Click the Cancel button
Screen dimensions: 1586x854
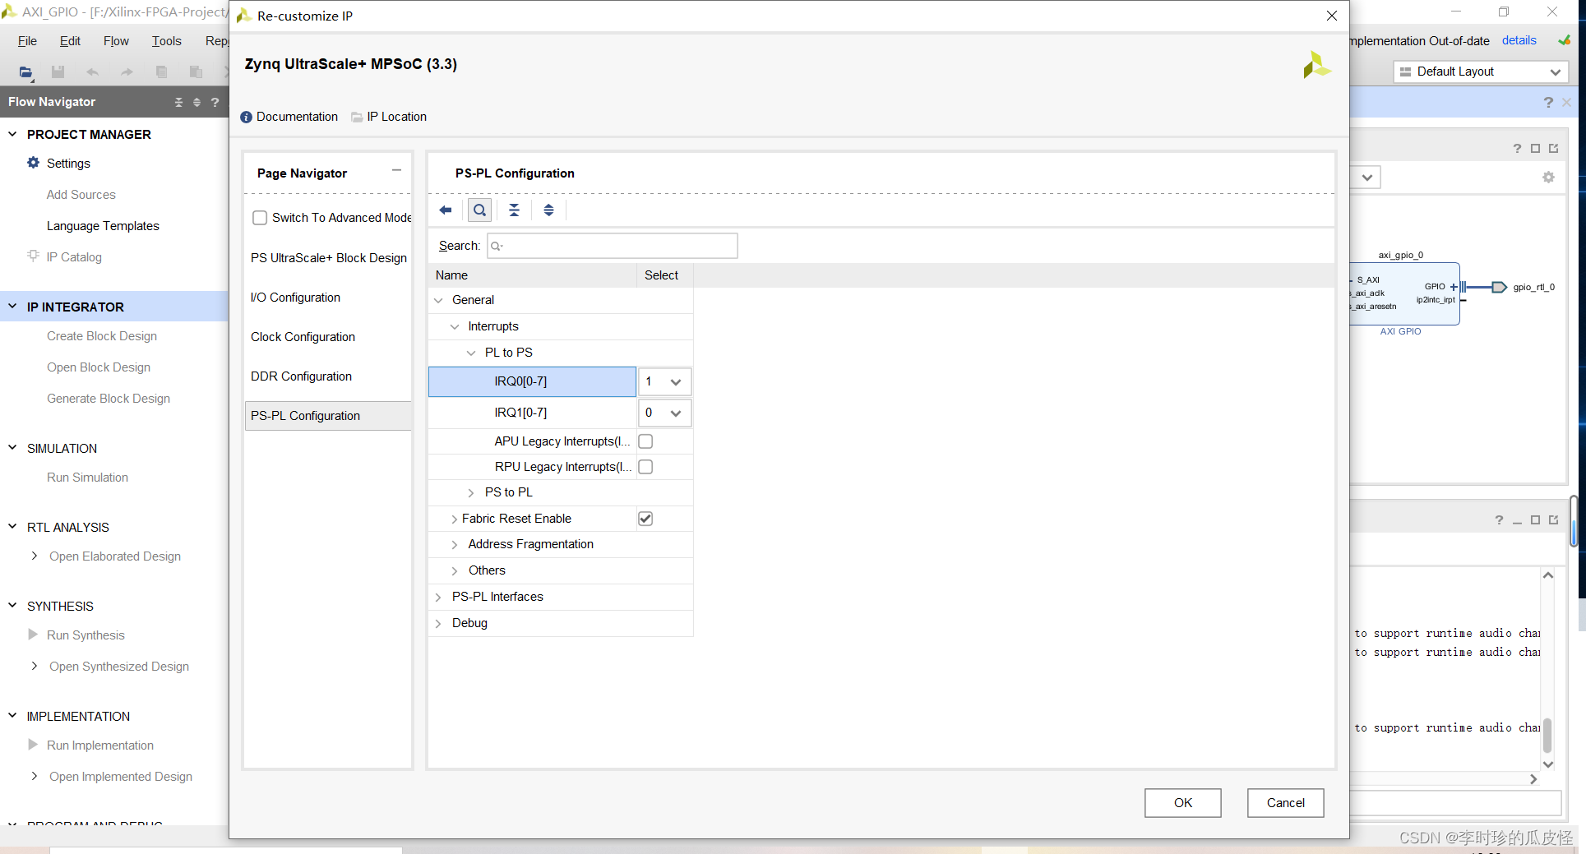coord(1285,803)
